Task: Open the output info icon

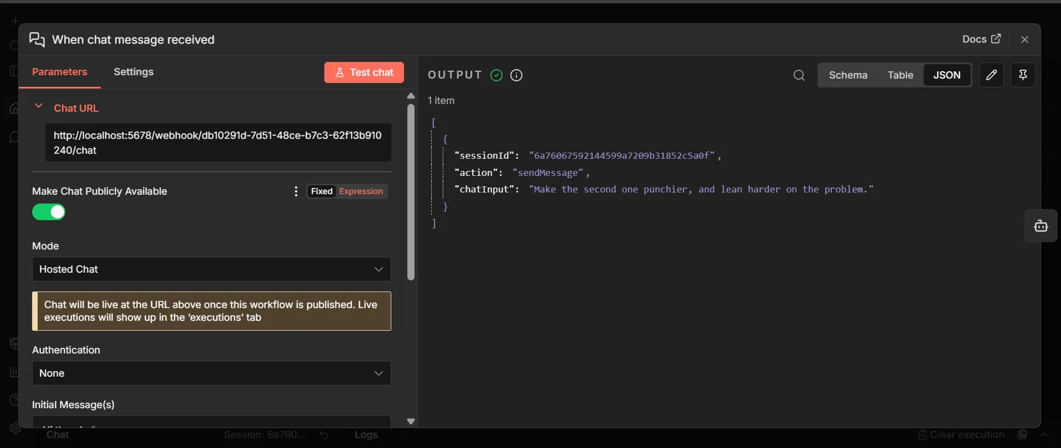Action: click(x=516, y=75)
